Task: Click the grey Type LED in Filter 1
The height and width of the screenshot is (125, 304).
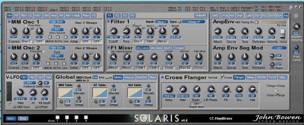Action: tap(179, 22)
